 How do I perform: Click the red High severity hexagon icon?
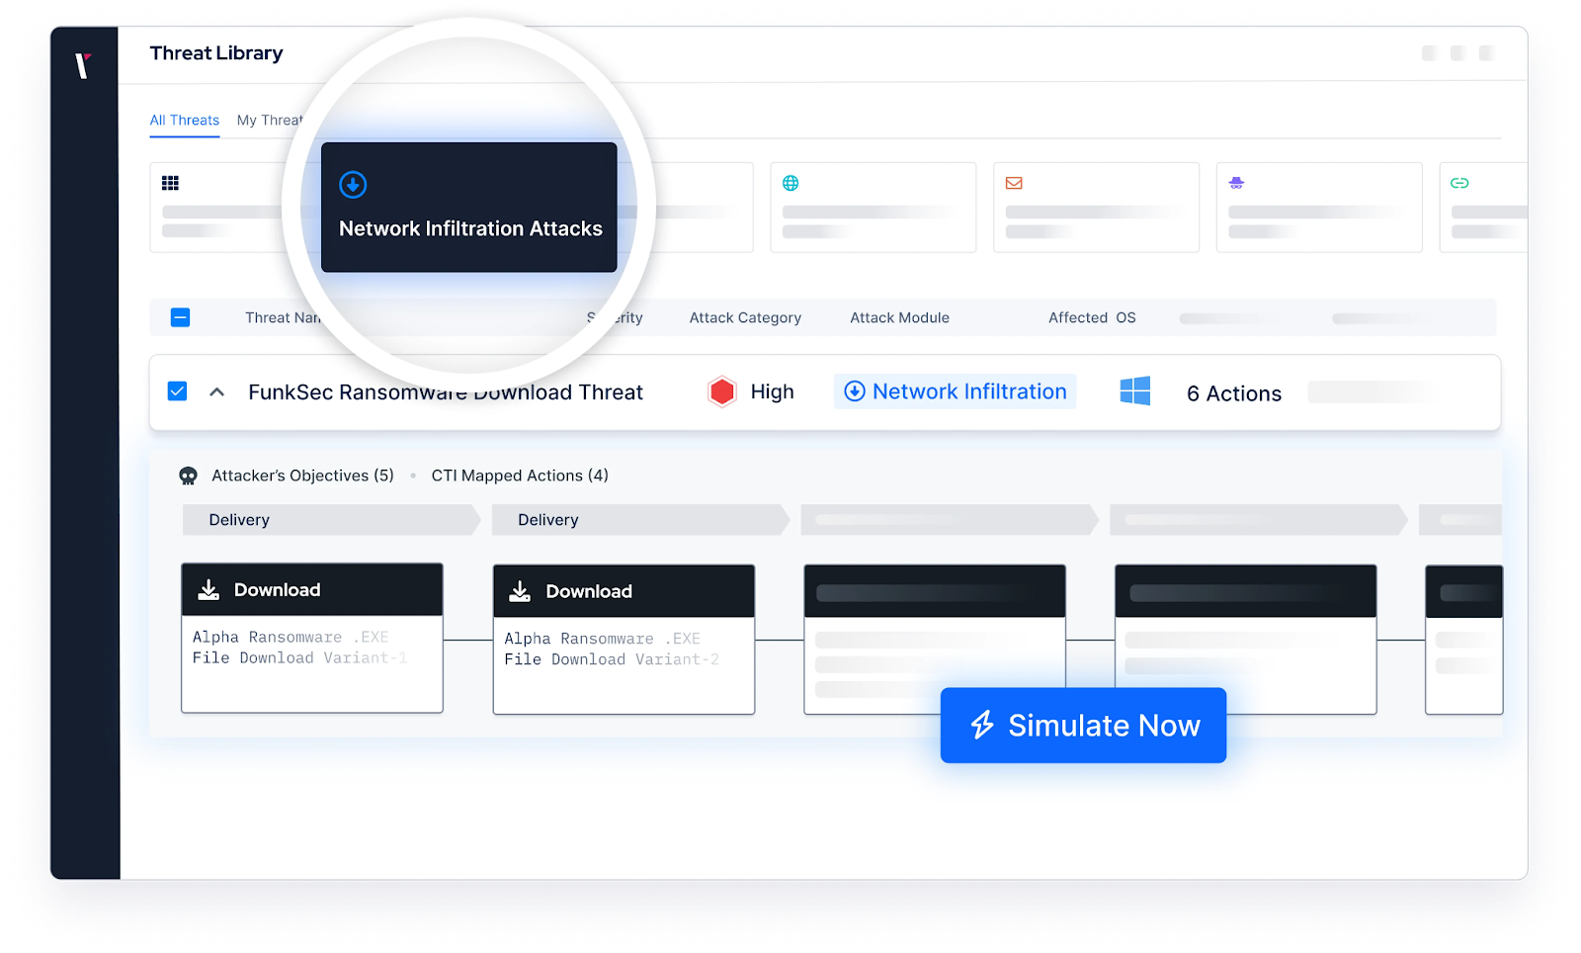(722, 391)
